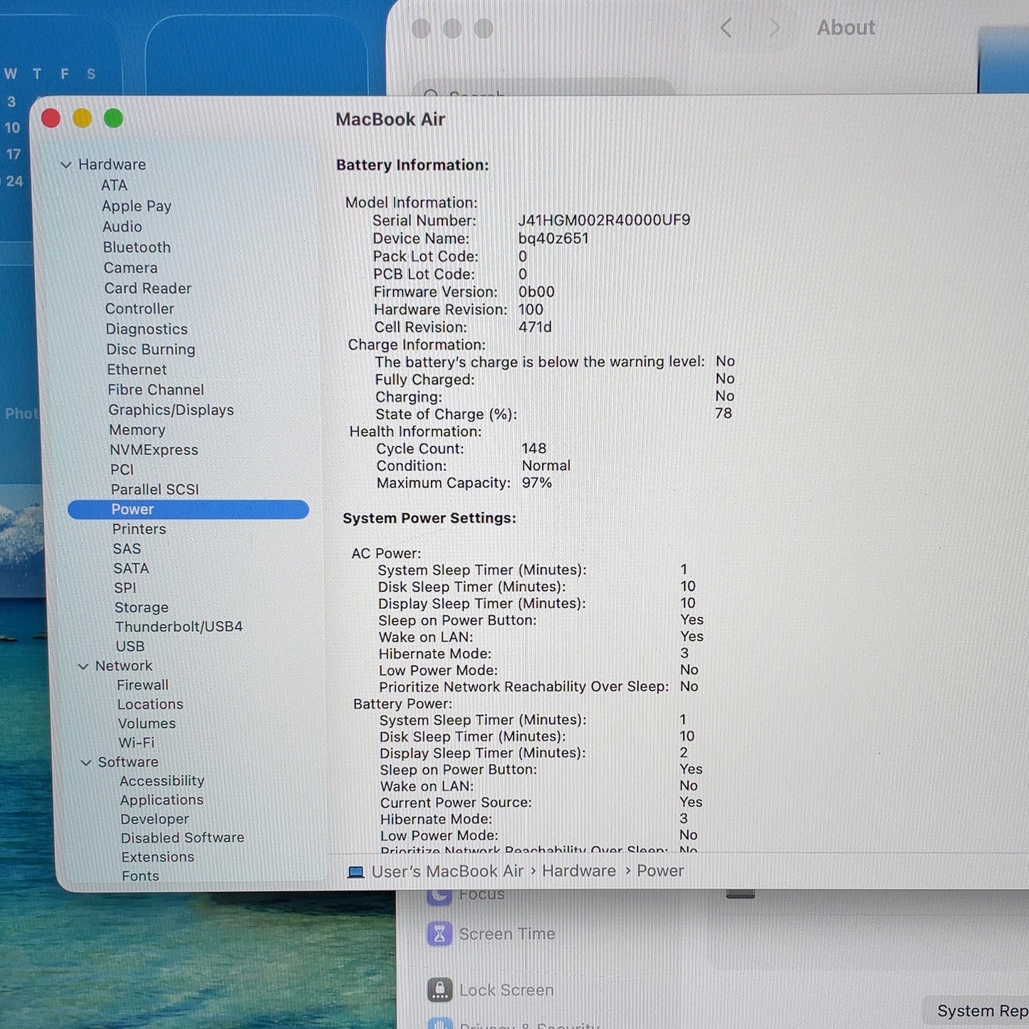Select Developer under Software

click(155, 820)
